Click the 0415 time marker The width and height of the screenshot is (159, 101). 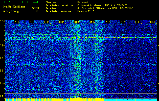click(x=77, y=22)
